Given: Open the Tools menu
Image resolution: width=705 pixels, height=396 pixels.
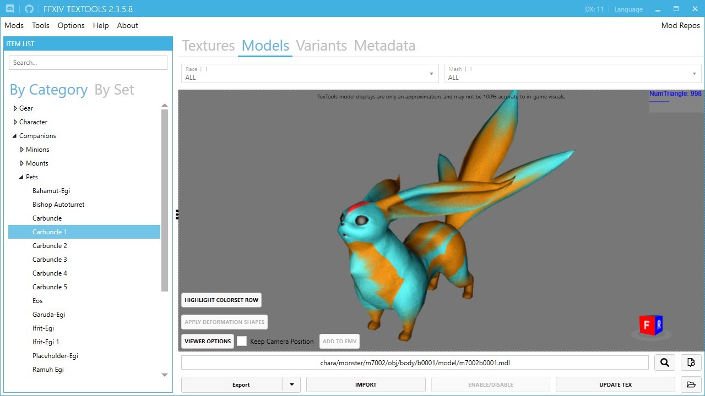Looking at the screenshot, I should point(41,25).
